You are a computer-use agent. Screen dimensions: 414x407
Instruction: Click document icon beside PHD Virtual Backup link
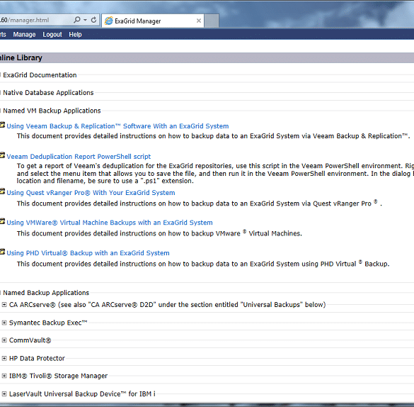point(2,252)
